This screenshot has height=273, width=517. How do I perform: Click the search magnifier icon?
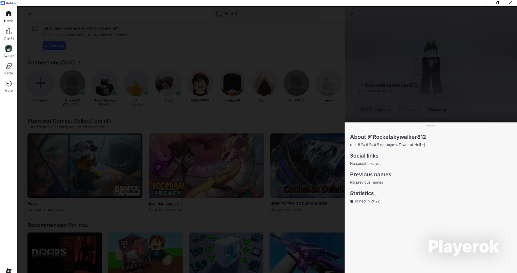coord(219,14)
